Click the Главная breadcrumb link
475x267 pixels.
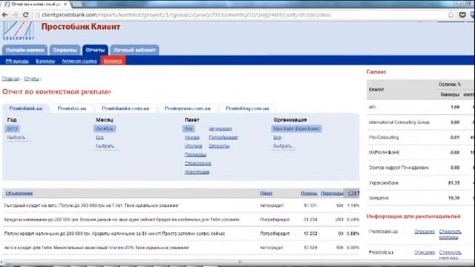tap(10, 79)
